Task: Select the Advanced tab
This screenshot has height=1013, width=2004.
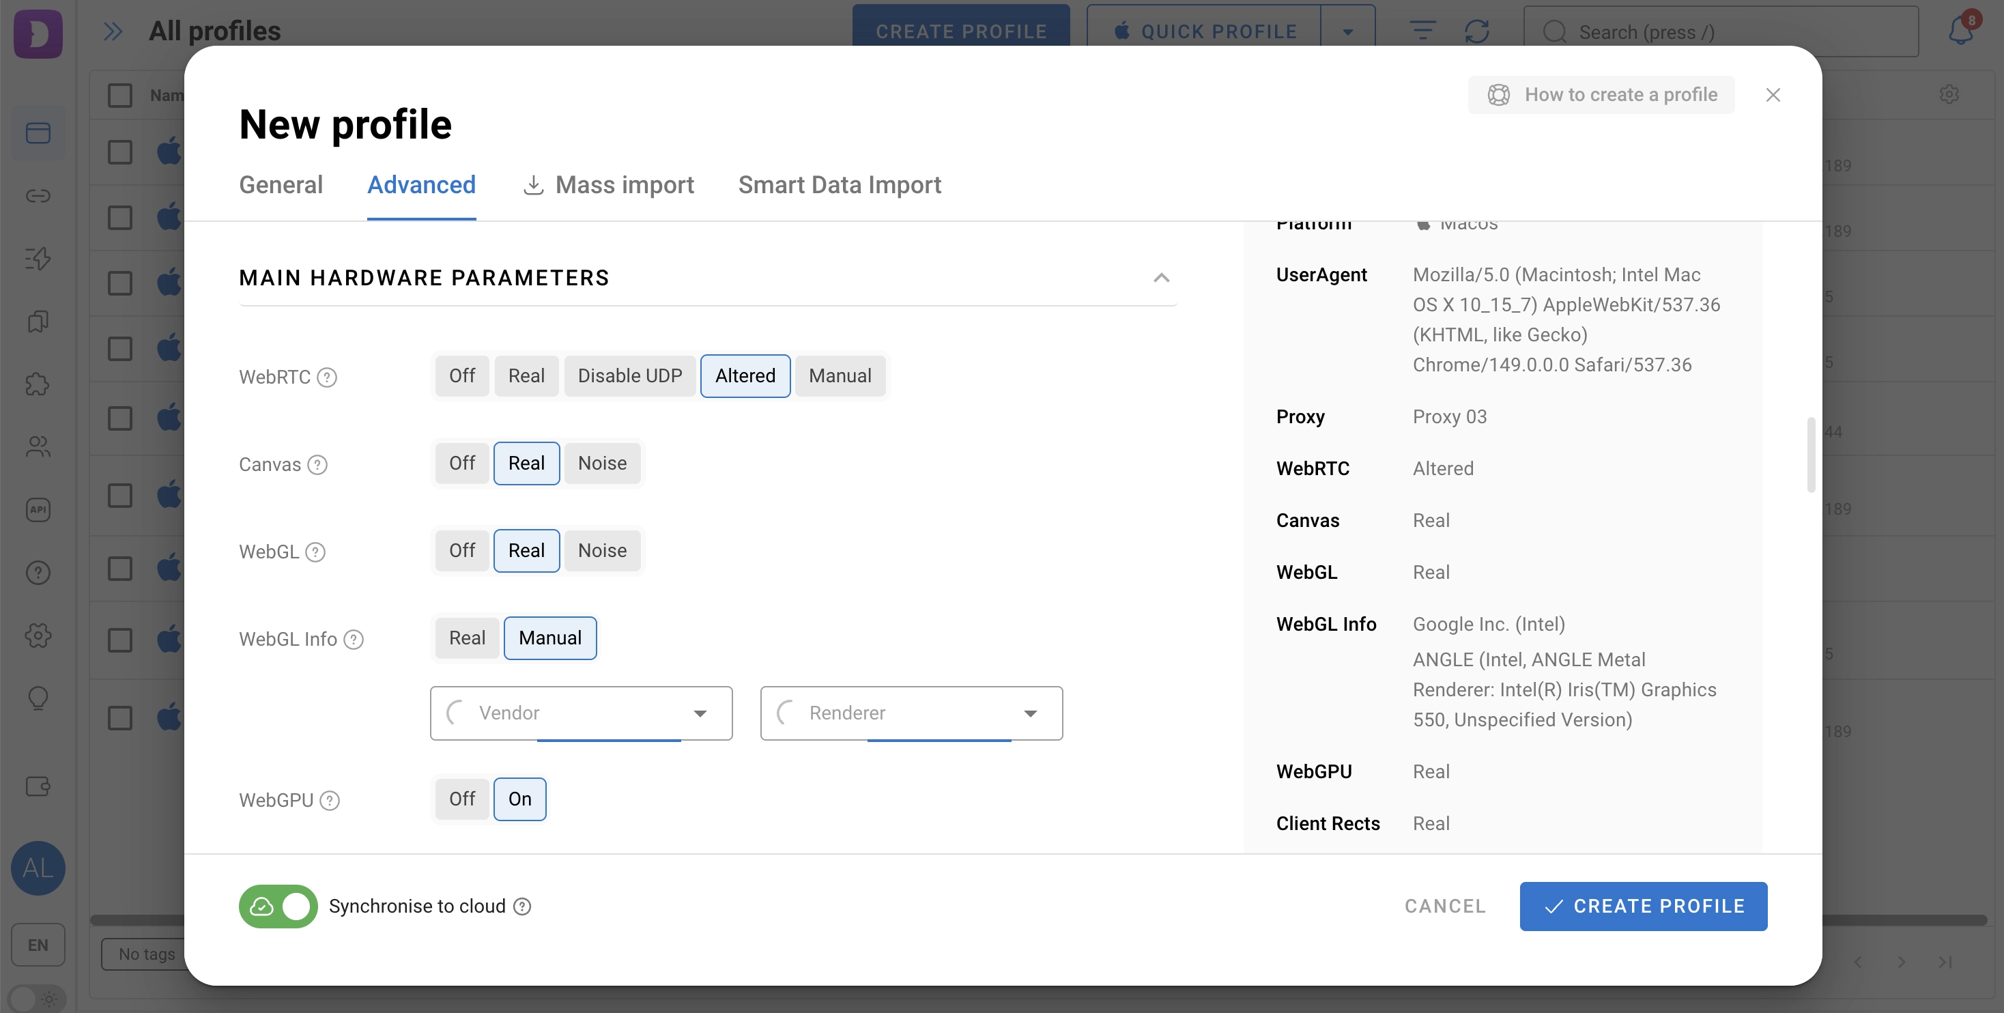Action: tap(421, 185)
